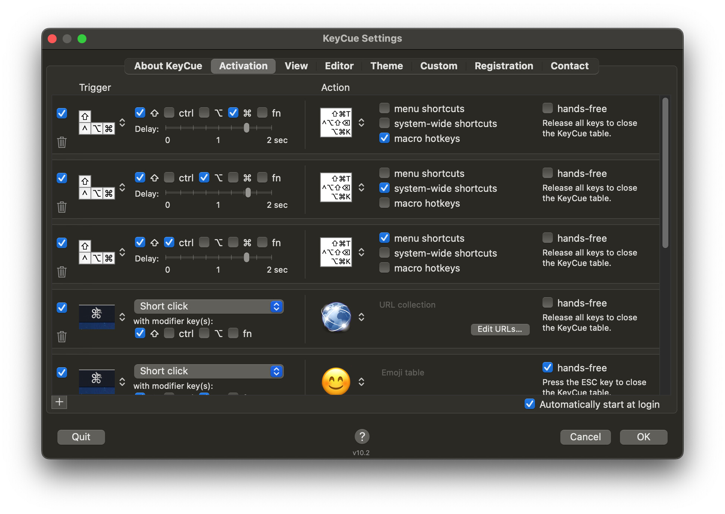Disable the first trigger row's enable checkbox

coord(62,113)
